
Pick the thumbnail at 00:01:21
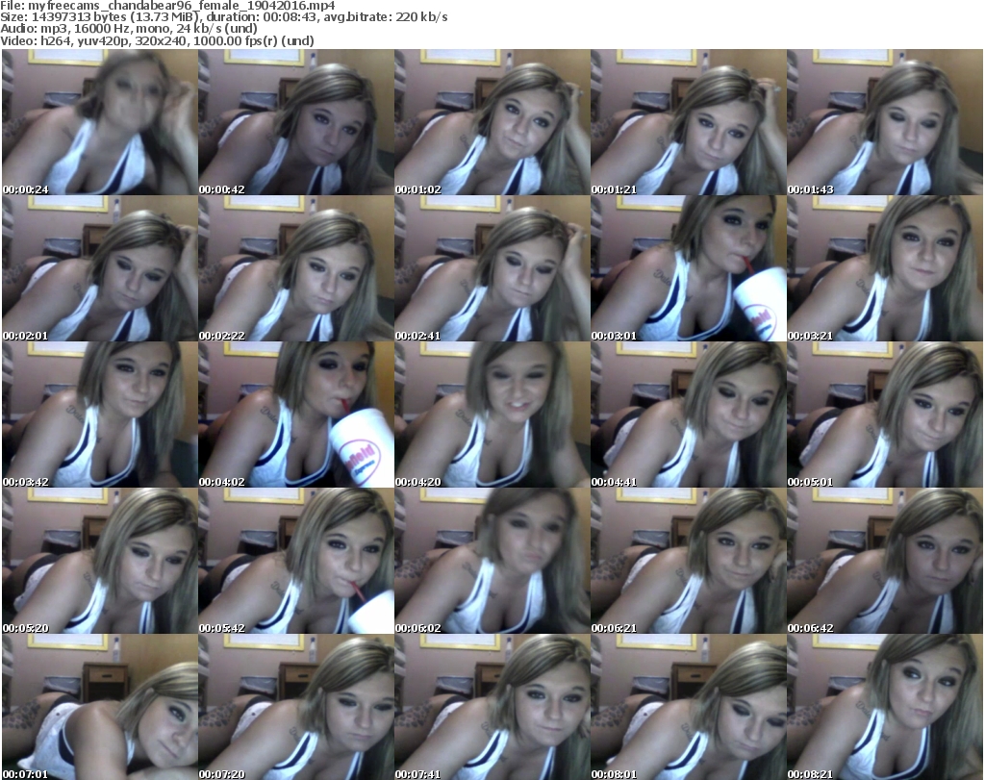(x=689, y=122)
